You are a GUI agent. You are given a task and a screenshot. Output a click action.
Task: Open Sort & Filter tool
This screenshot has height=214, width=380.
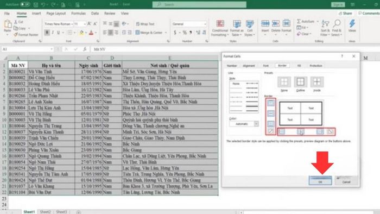pos(325,28)
